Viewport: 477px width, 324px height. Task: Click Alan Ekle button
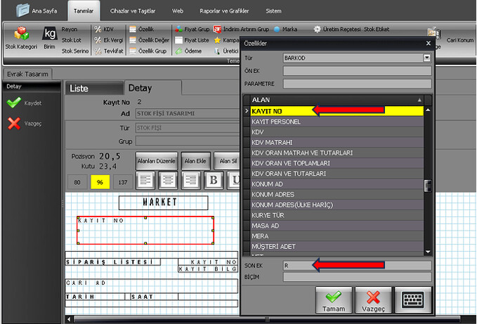tap(195, 161)
